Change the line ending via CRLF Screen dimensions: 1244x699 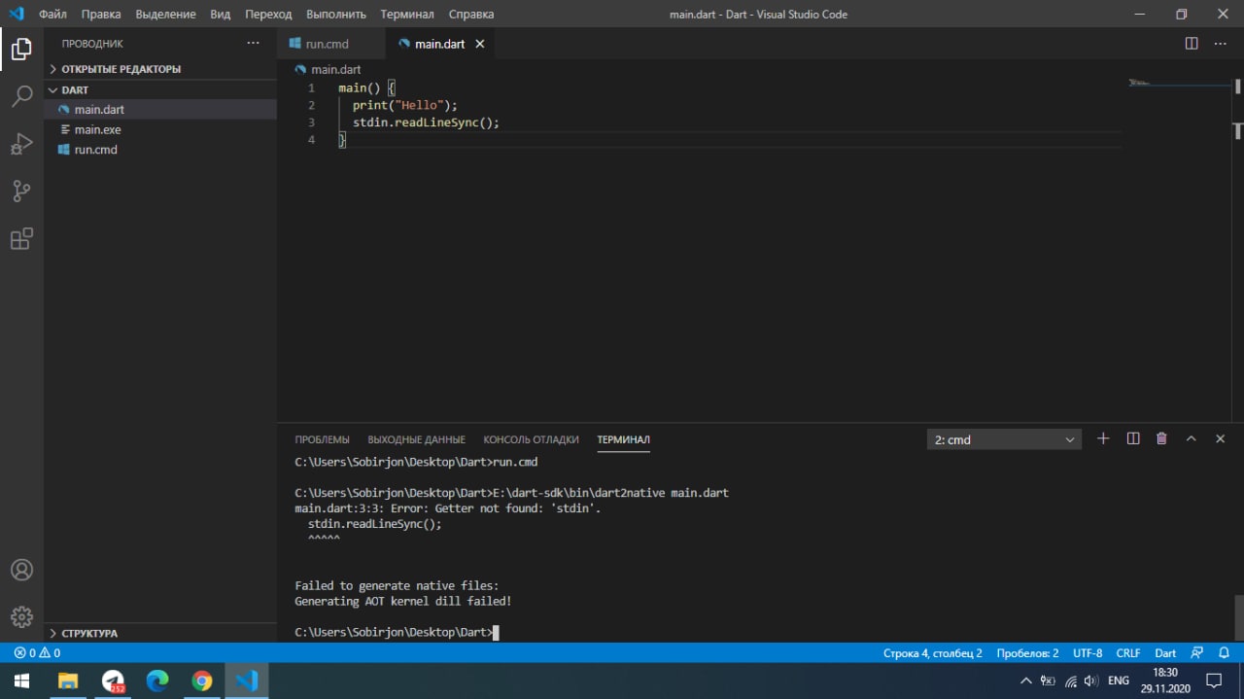(x=1128, y=653)
